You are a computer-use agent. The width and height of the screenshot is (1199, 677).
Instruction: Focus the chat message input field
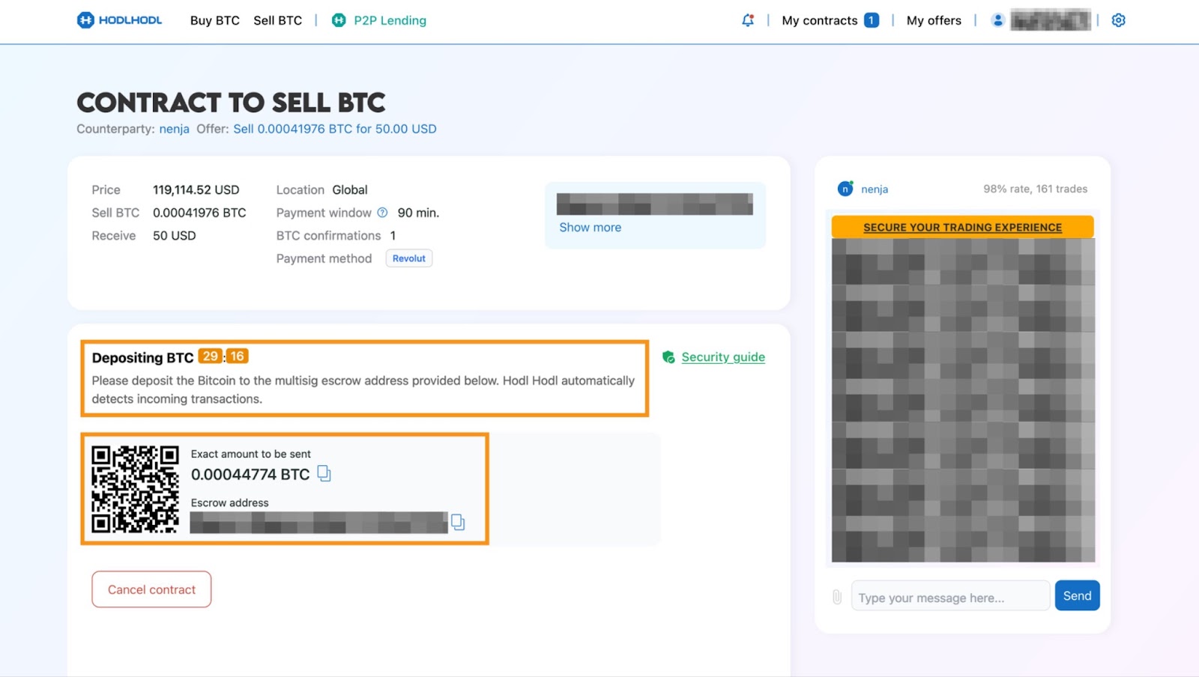pos(950,596)
